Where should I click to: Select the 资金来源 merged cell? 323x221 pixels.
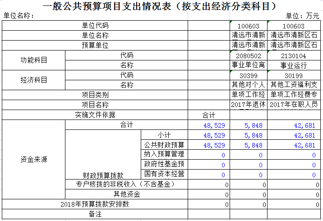[34, 160]
